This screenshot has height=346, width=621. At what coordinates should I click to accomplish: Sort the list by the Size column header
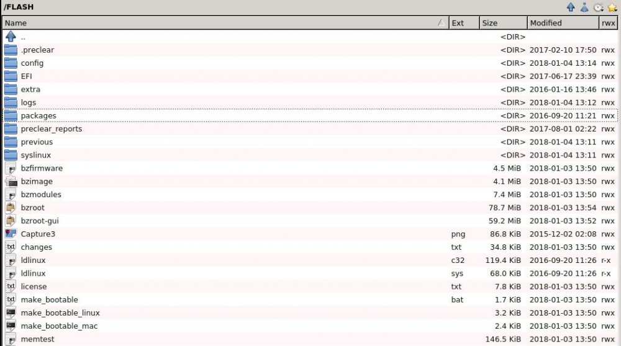(x=503, y=23)
